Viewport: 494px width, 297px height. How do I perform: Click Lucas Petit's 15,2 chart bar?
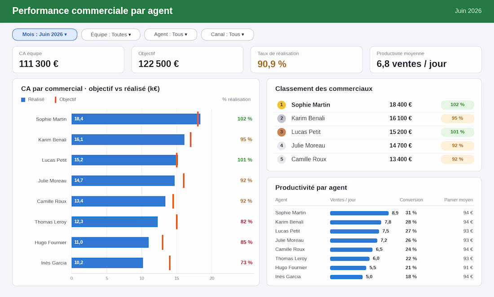[125, 160]
